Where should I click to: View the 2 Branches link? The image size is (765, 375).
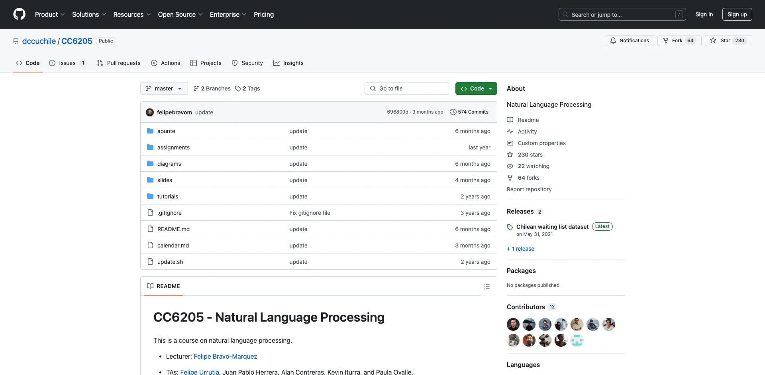tap(212, 88)
